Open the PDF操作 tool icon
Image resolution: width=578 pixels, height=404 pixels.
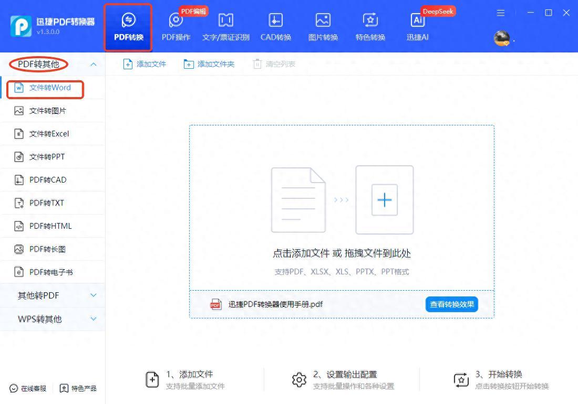point(176,21)
